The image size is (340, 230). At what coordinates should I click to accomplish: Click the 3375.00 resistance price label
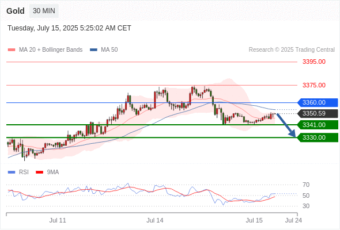click(314, 85)
